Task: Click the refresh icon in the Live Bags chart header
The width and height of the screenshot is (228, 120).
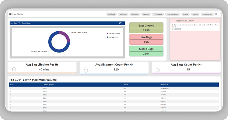Action: click(x=120, y=23)
